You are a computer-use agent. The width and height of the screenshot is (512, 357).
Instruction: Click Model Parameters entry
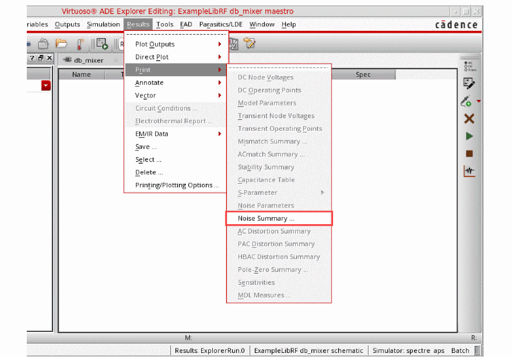click(279, 103)
